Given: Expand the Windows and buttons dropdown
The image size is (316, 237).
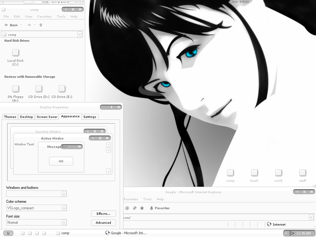Looking at the screenshot, I should click(64, 194).
